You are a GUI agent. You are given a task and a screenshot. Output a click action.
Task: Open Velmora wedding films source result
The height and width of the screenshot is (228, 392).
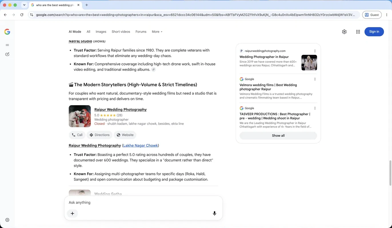click(268, 87)
